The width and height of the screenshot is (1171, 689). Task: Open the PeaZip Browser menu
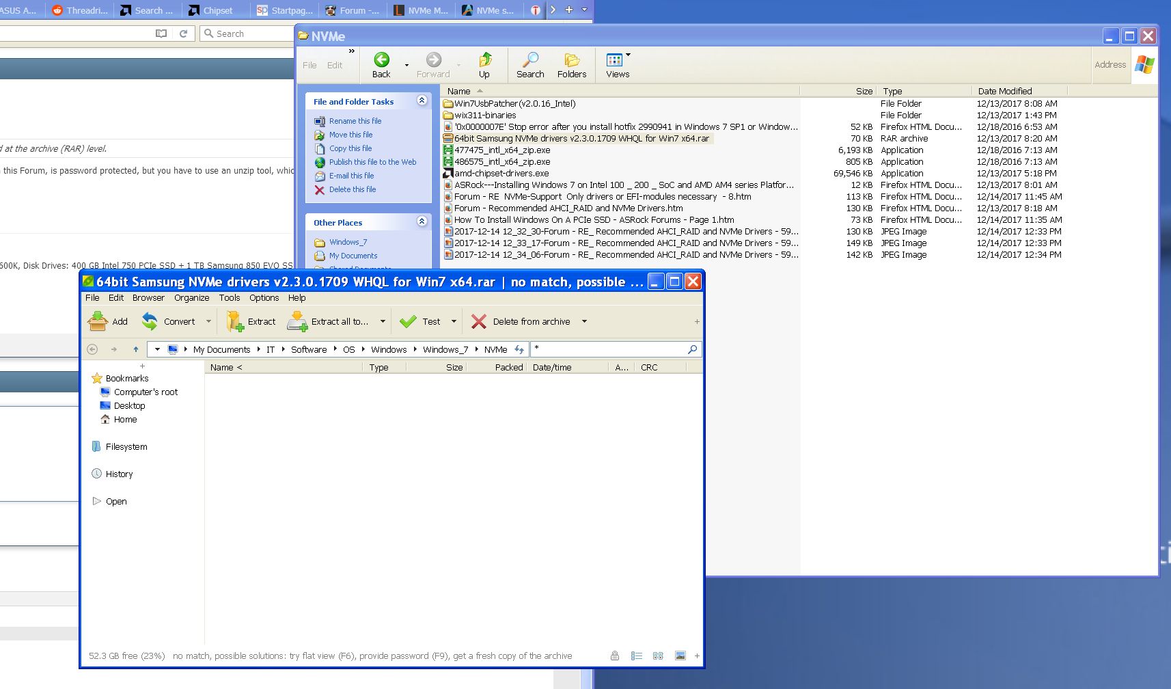point(148,297)
